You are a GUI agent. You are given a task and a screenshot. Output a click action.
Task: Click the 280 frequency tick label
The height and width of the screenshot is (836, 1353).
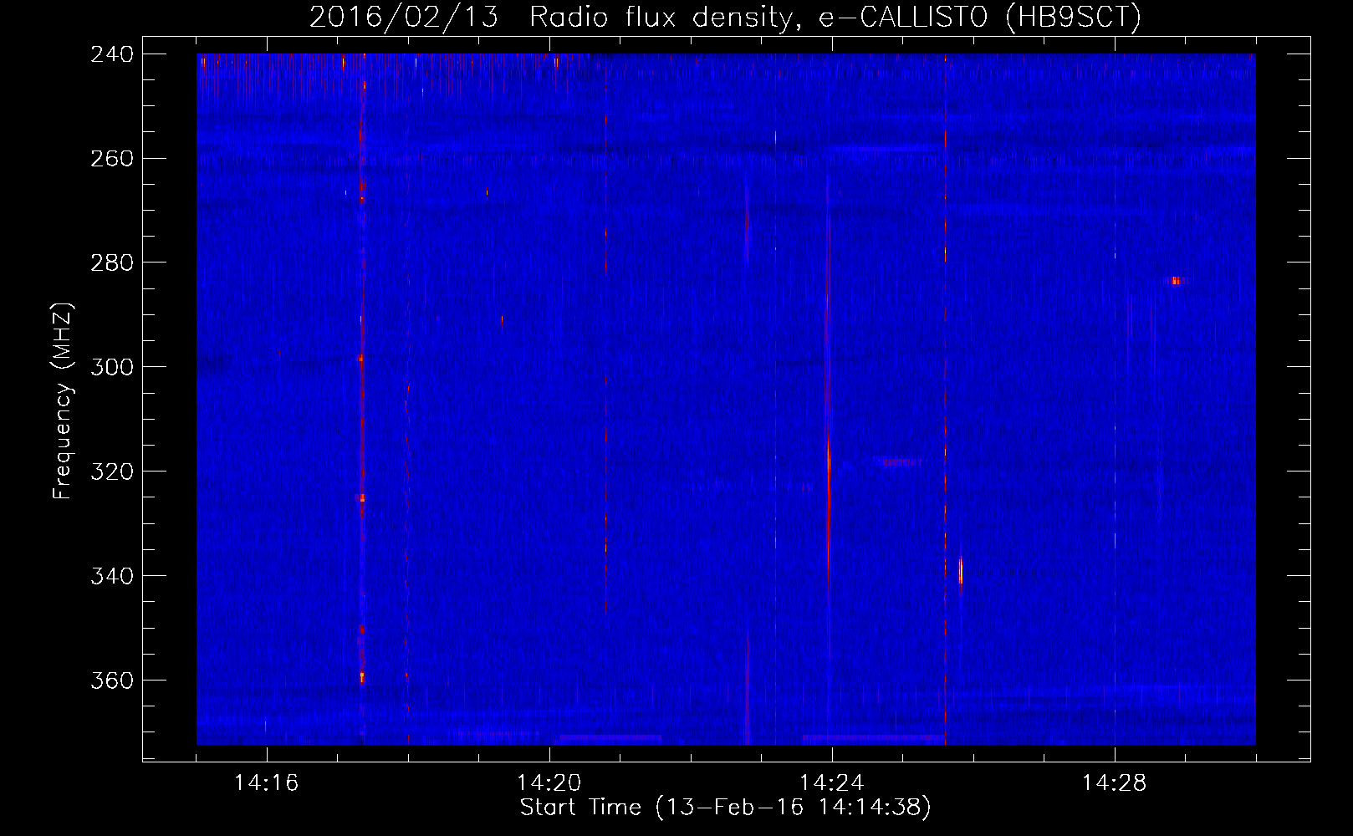point(112,263)
